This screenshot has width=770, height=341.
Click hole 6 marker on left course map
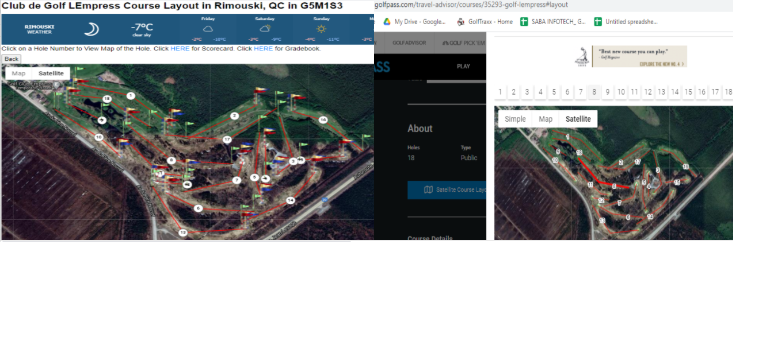199,208
